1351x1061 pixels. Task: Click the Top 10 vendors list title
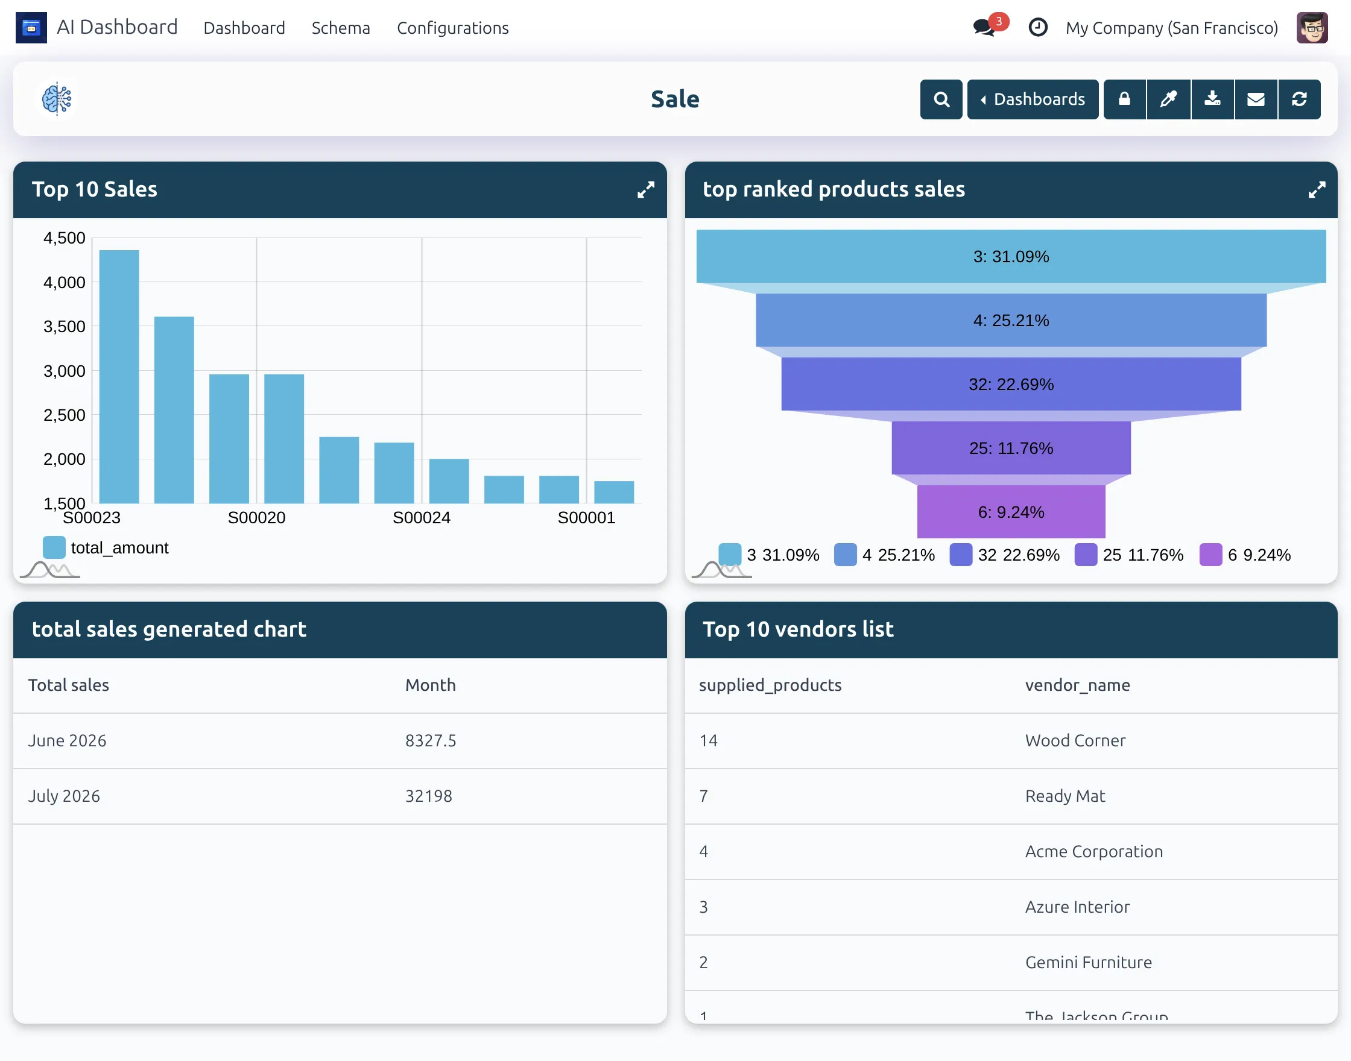(798, 629)
